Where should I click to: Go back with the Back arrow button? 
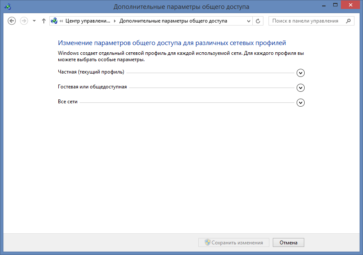tap(12, 21)
